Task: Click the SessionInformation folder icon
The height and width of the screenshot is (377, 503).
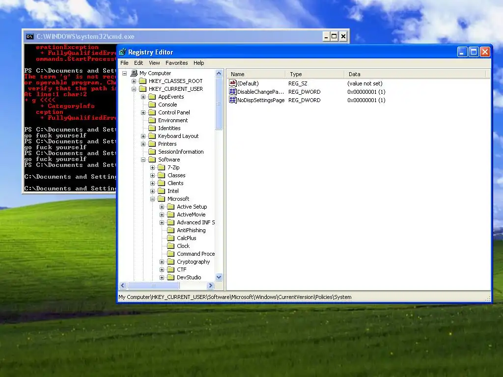Action: pos(152,152)
